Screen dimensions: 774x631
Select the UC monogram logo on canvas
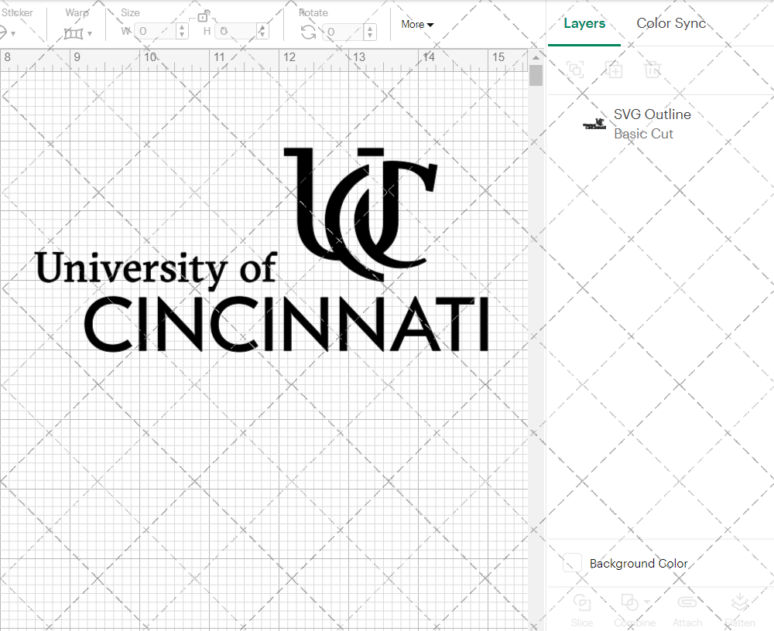pos(361,213)
